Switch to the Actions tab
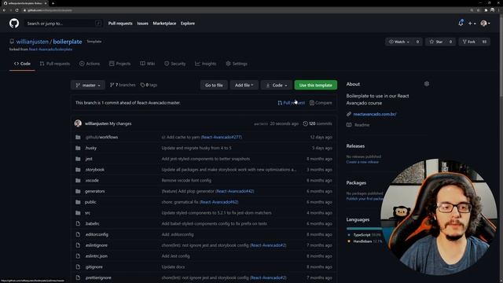The image size is (503, 283). click(90, 64)
